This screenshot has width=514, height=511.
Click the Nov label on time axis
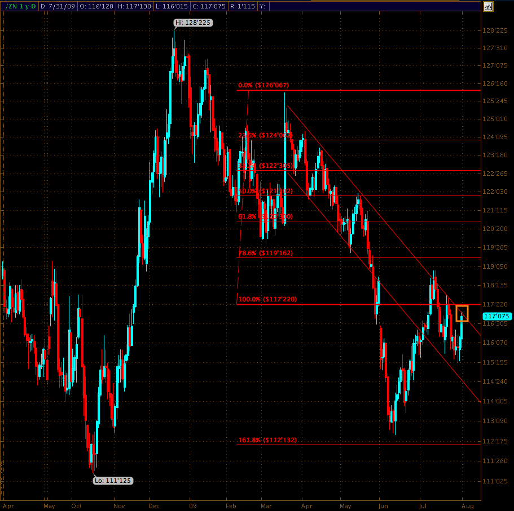(119, 506)
